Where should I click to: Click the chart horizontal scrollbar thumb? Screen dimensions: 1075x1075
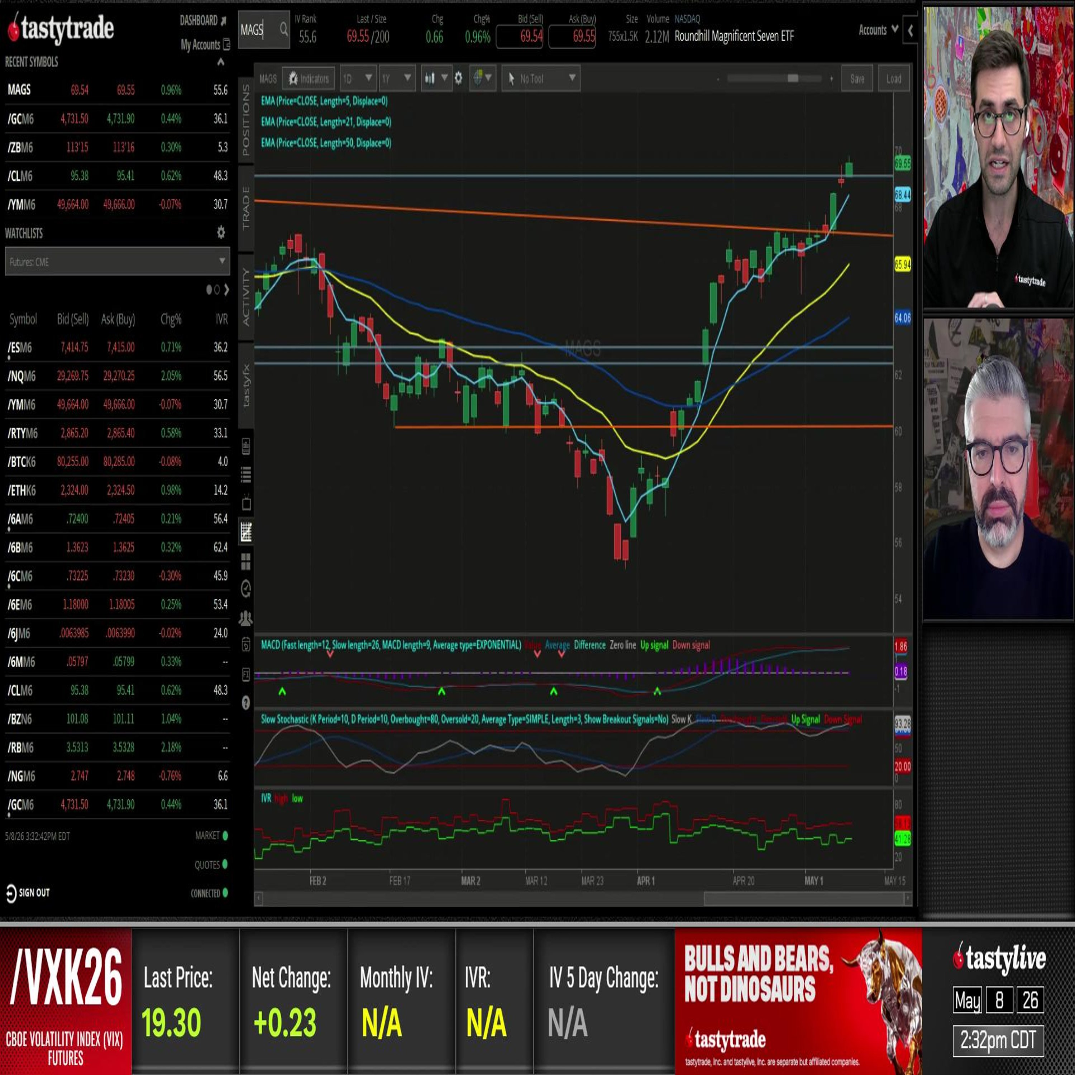point(804,898)
